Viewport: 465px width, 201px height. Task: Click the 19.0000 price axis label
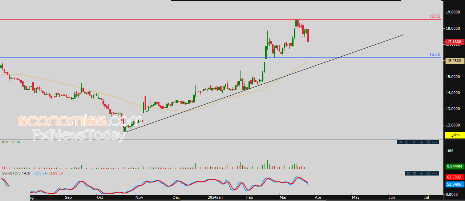coord(454,12)
